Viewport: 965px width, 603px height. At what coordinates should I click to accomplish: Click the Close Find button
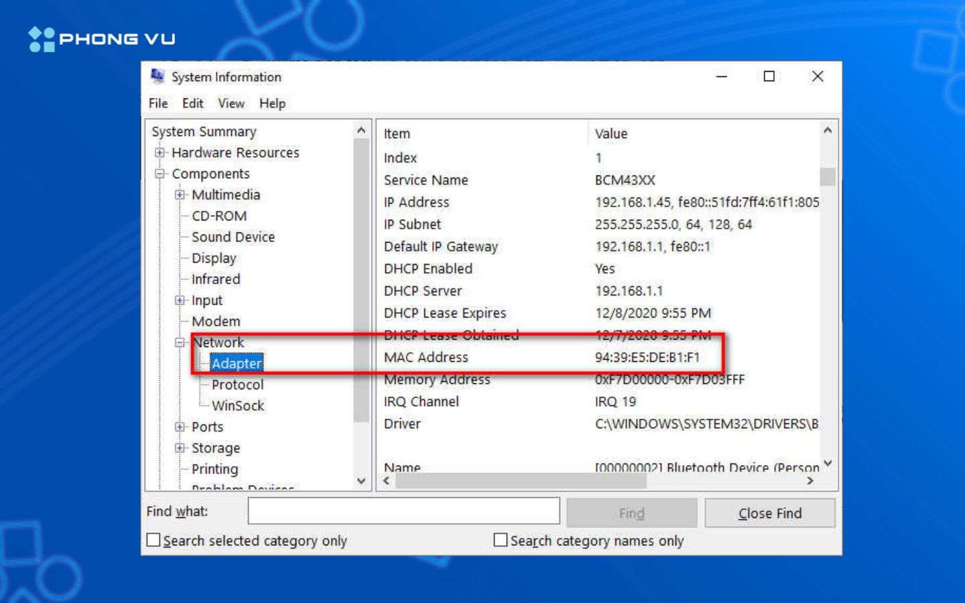tap(769, 513)
